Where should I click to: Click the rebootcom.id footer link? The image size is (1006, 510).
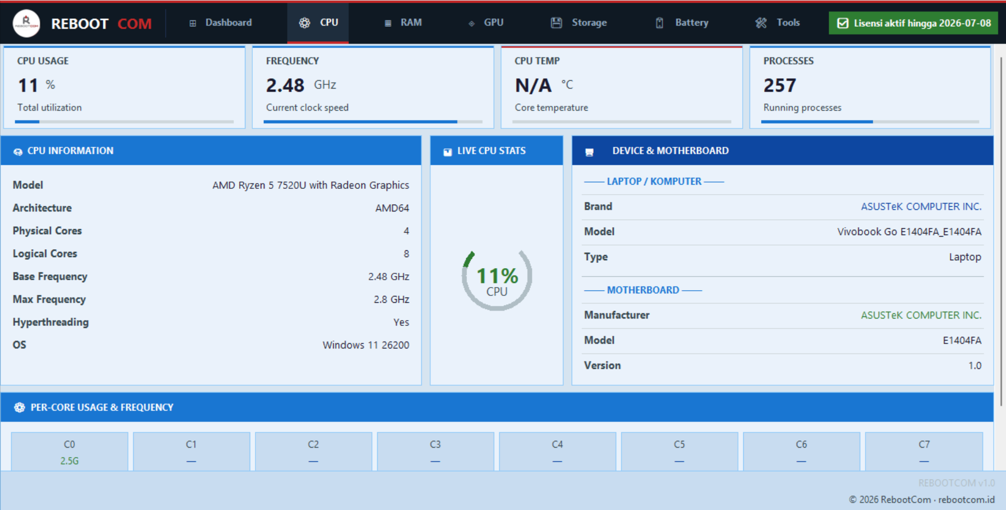966,500
